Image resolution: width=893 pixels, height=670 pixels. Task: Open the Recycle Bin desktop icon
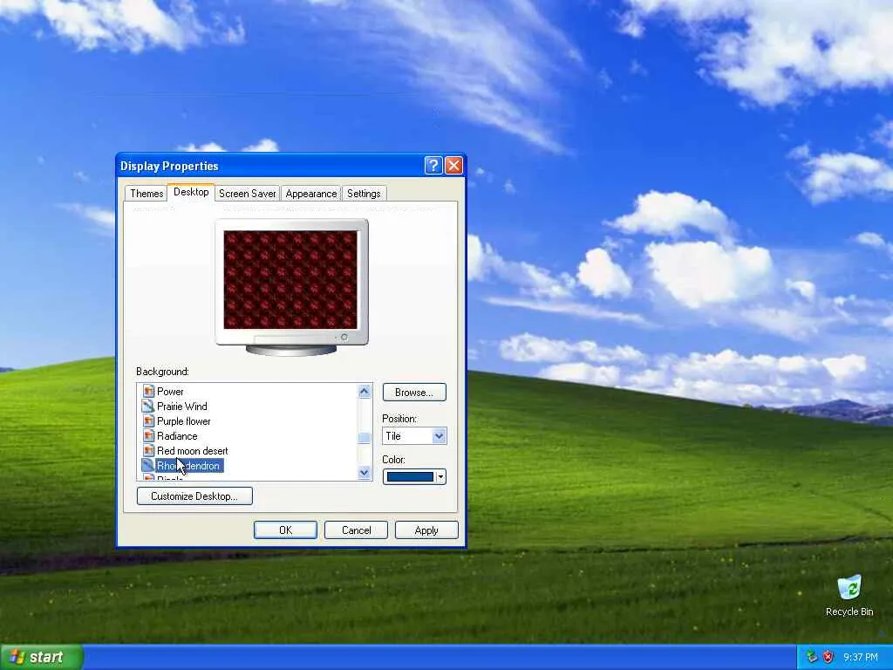849,595
